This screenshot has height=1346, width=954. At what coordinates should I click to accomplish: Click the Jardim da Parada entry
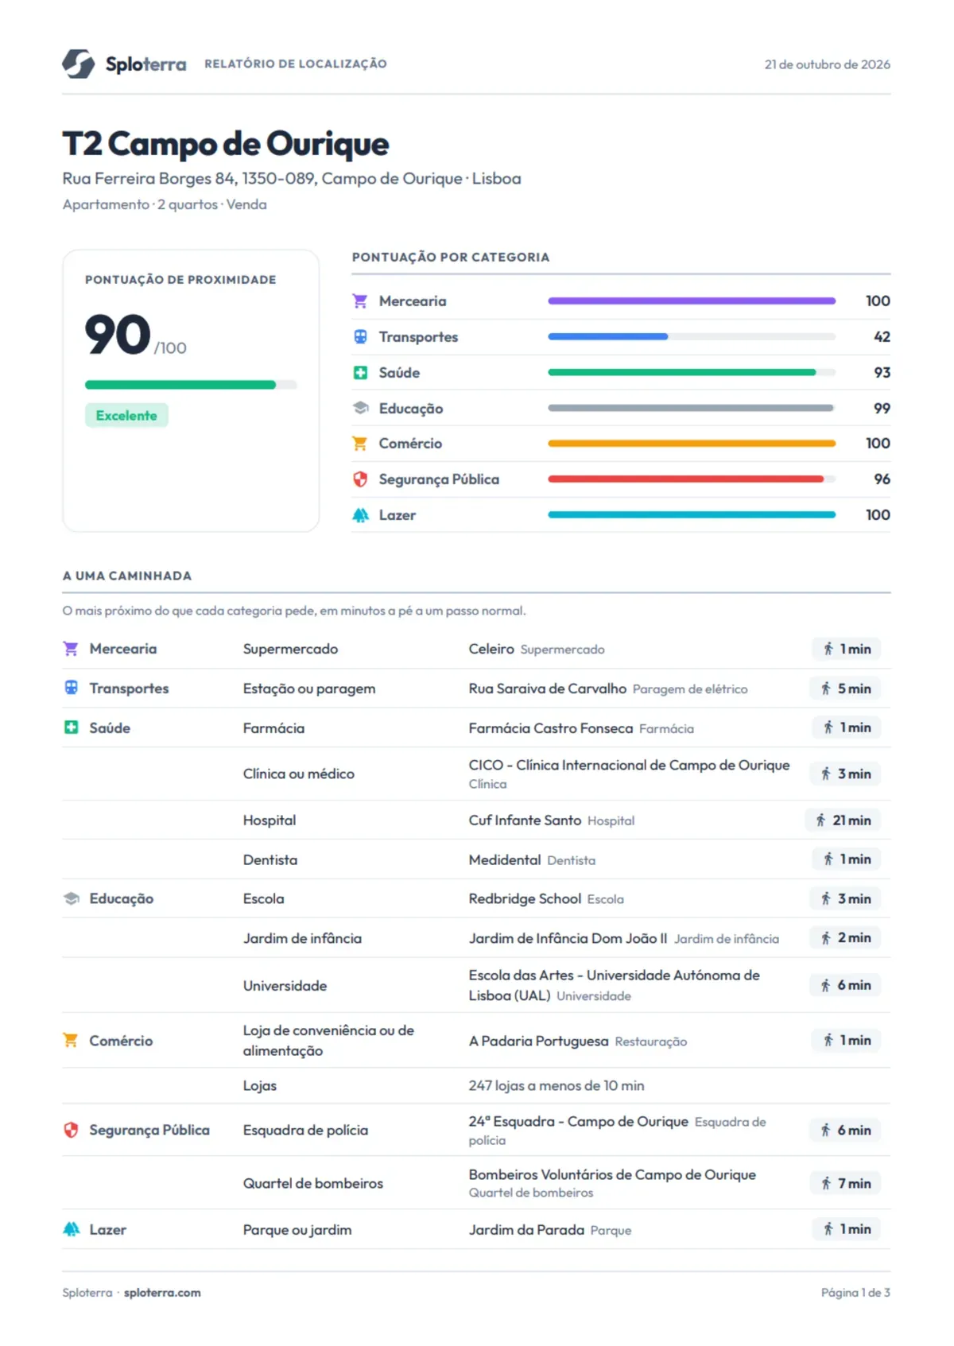526,1229
